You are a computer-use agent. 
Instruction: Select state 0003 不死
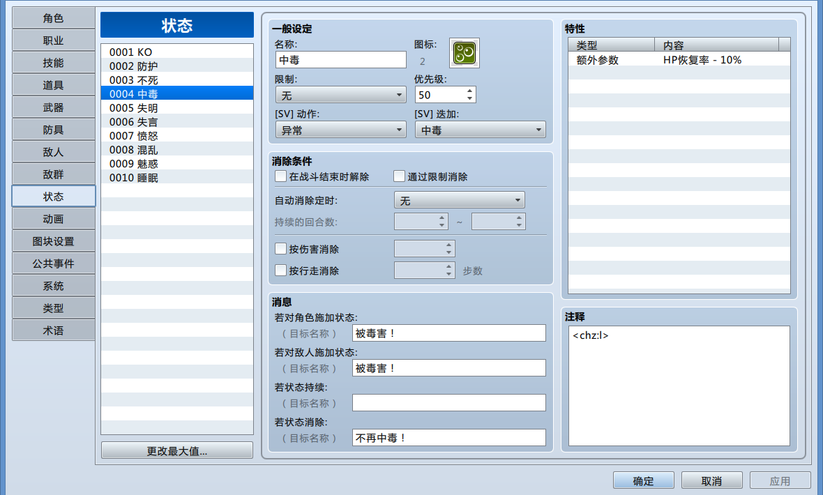pos(177,79)
